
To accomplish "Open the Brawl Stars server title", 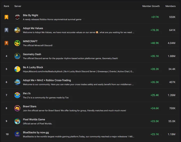I will 30,106.
